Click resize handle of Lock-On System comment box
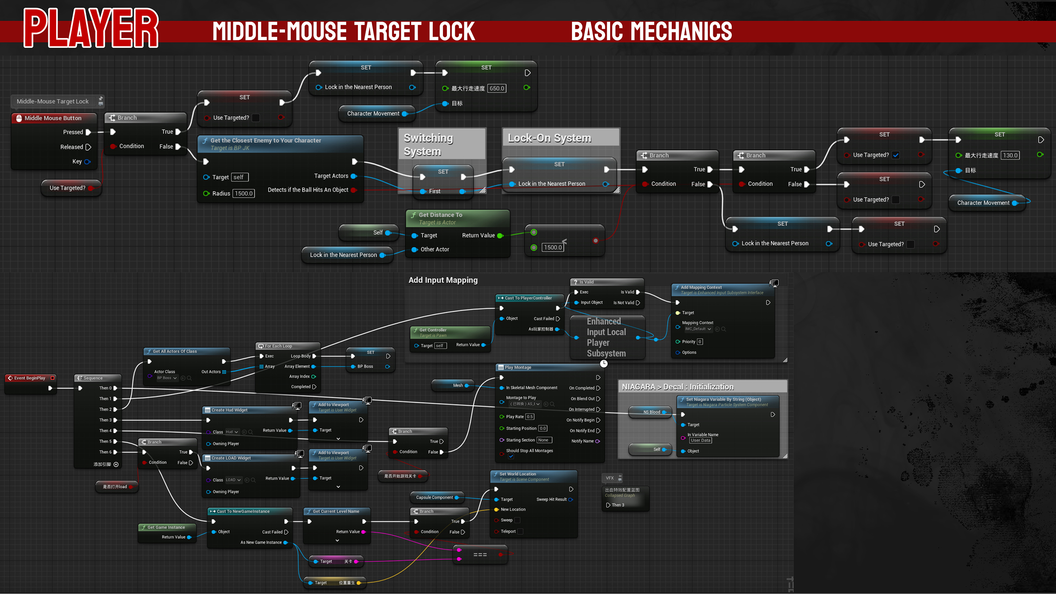 (x=616, y=190)
